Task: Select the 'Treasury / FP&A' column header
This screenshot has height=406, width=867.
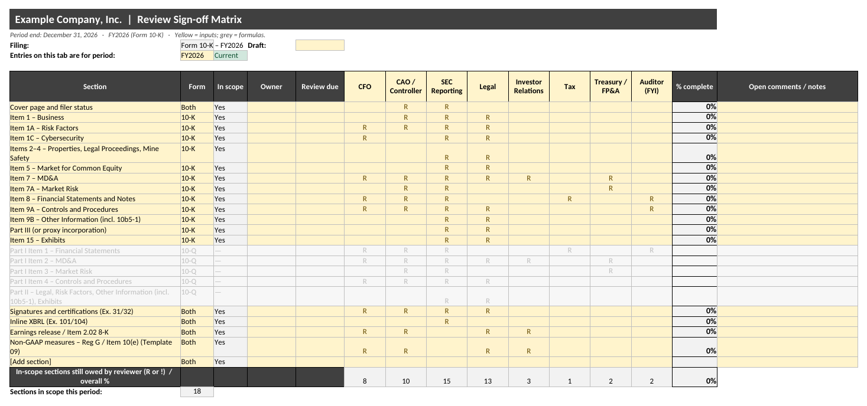Action: [611, 87]
